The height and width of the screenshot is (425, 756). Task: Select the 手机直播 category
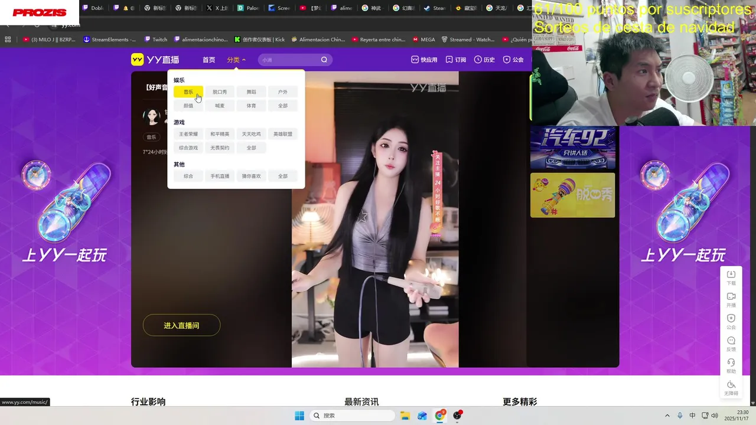tap(220, 176)
